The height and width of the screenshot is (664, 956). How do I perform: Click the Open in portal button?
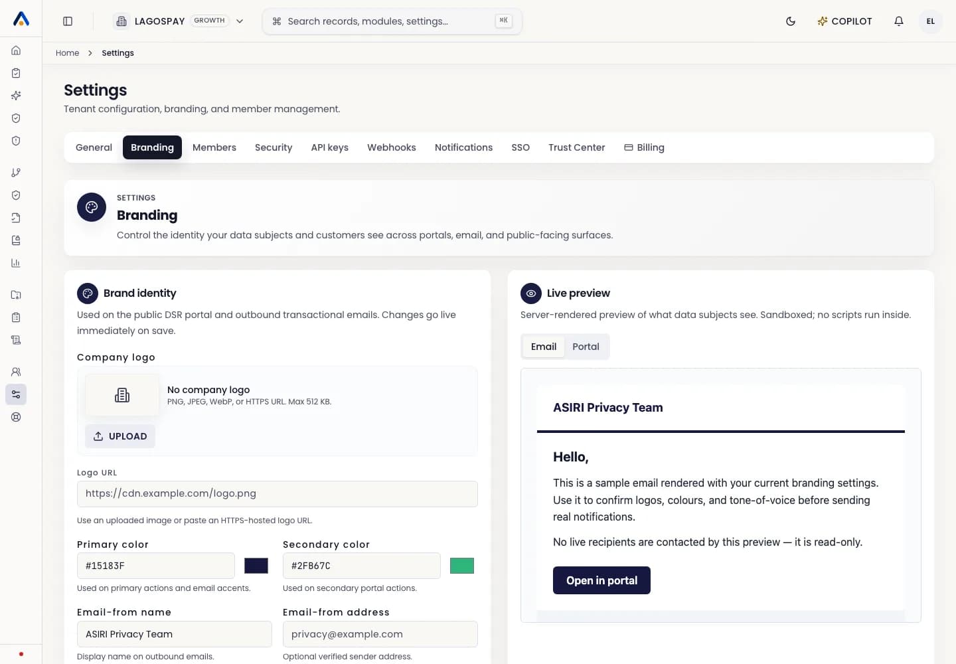(601, 580)
